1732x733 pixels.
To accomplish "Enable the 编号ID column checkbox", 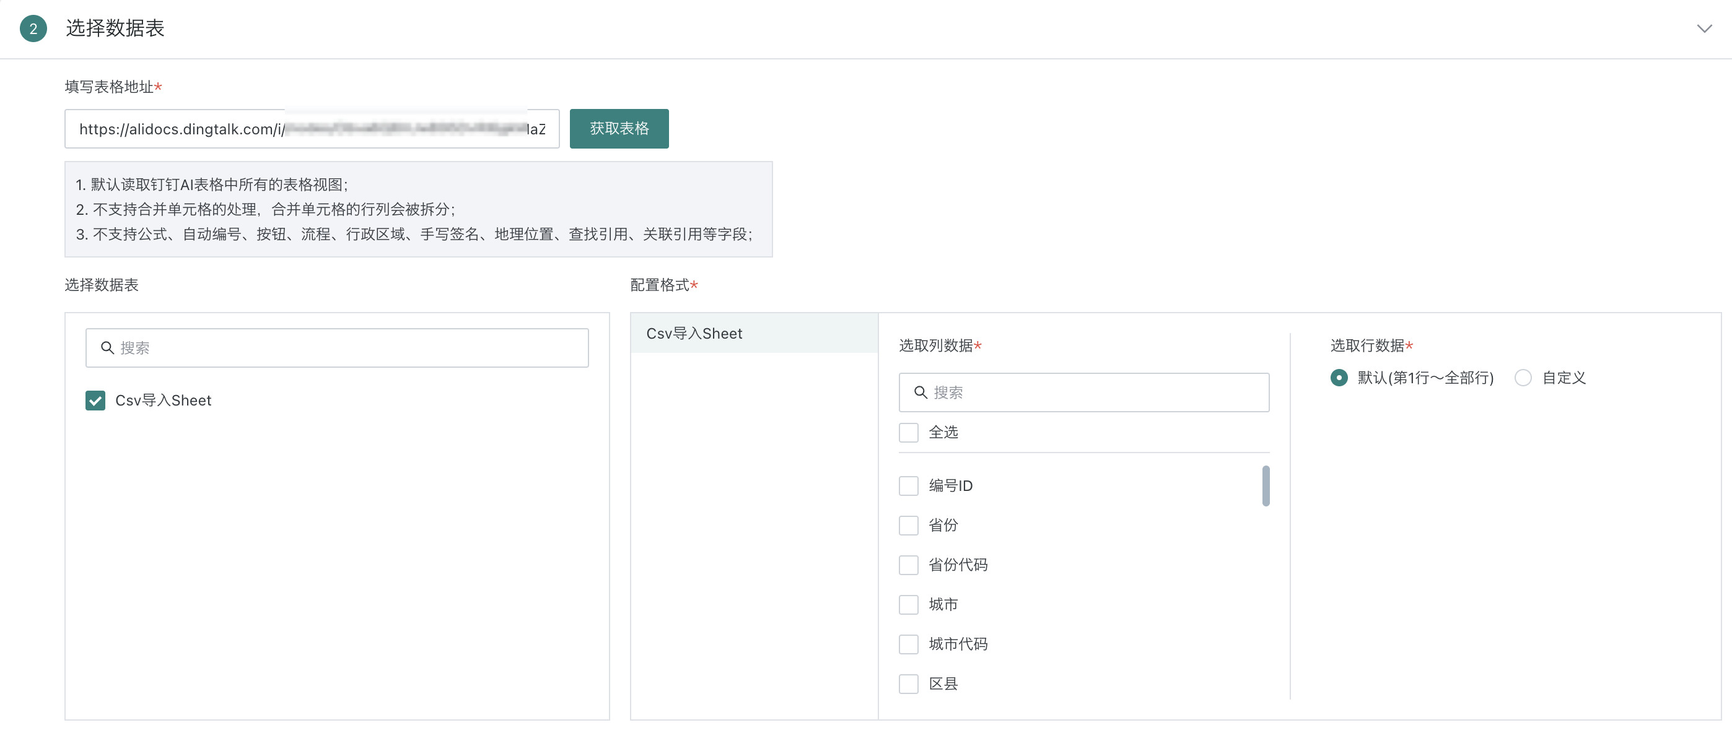I will pyautogui.click(x=908, y=486).
